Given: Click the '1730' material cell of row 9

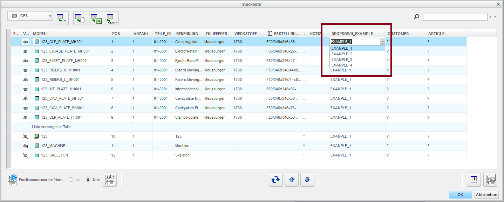Looking at the screenshot, I should click(x=248, y=117).
